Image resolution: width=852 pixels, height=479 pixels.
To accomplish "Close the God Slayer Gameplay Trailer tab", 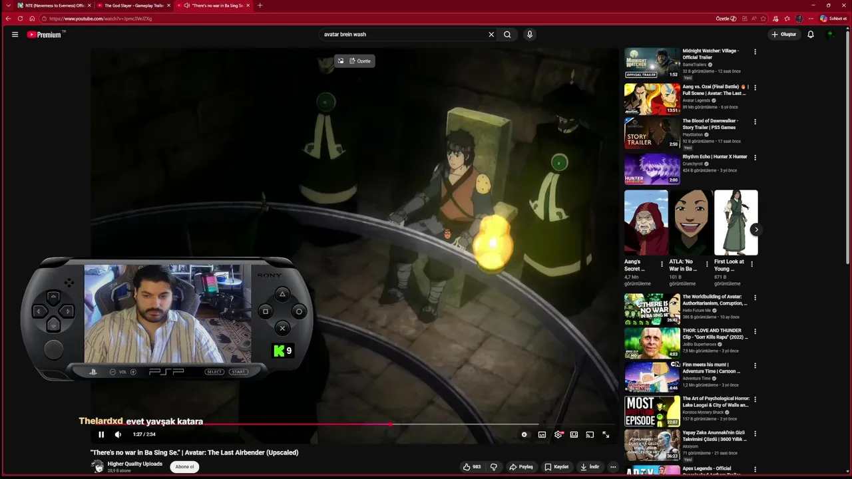I will (x=168, y=5).
